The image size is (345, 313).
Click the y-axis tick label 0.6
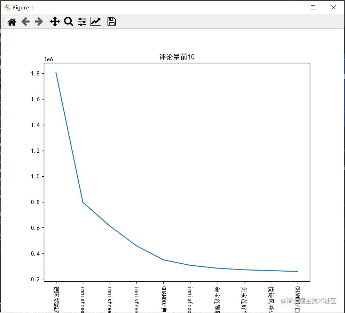pos(35,228)
